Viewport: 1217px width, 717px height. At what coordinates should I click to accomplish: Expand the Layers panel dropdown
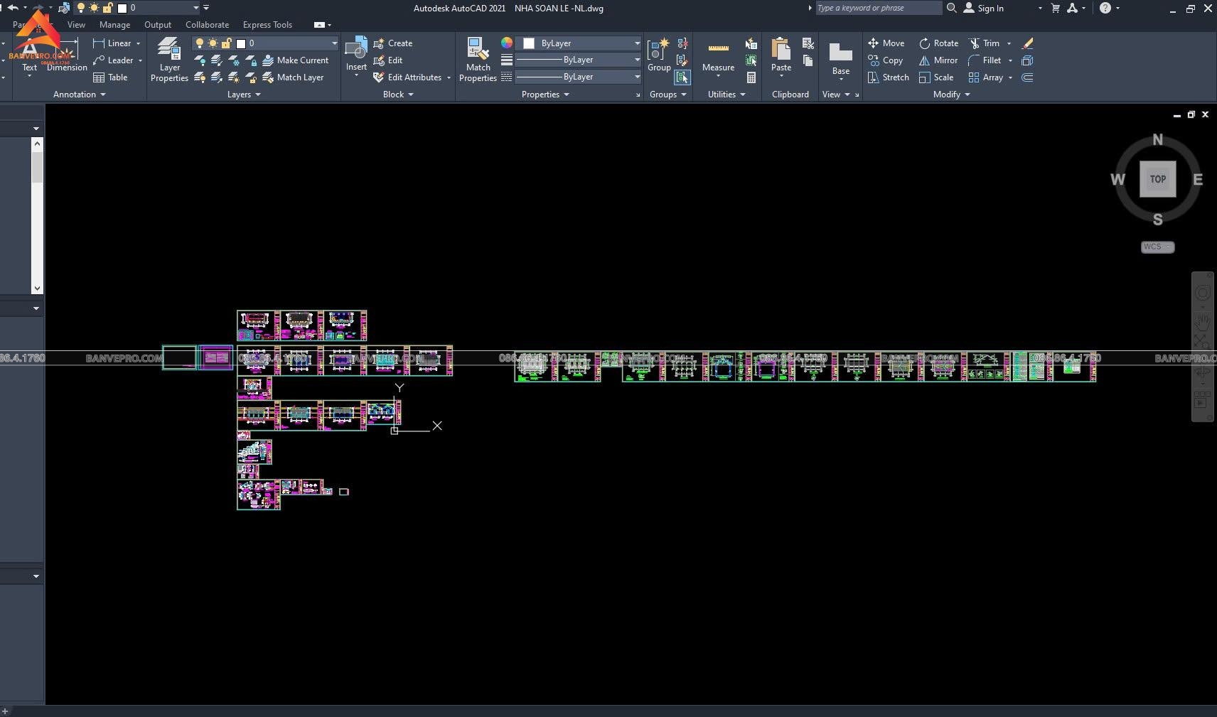click(244, 95)
